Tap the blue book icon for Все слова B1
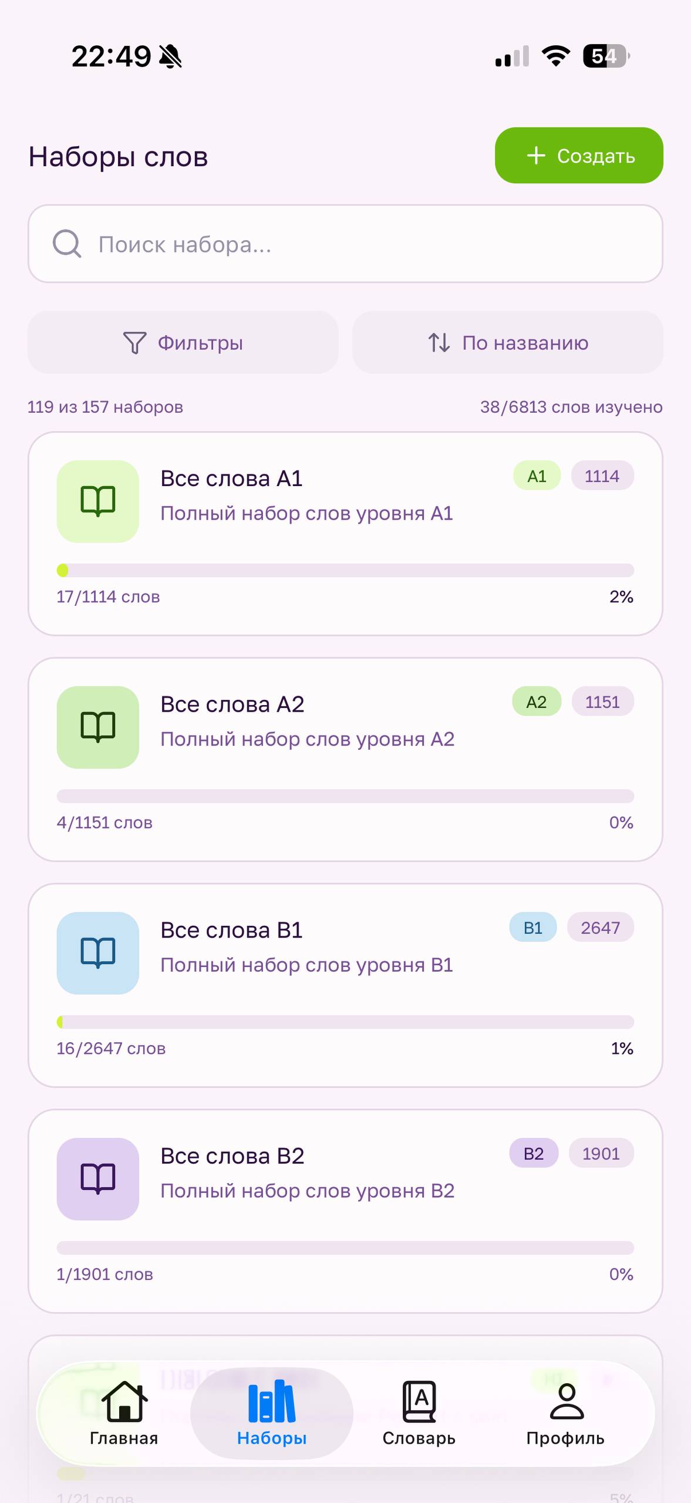The width and height of the screenshot is (691, 1503). [97, 952]
